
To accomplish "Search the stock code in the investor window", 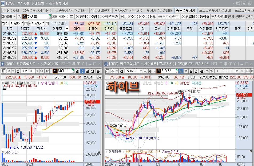I will [x=19, y=16].
